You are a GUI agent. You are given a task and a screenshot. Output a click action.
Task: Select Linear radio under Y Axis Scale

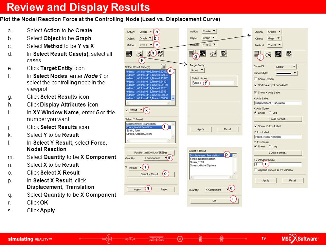[x=255, y=146]
